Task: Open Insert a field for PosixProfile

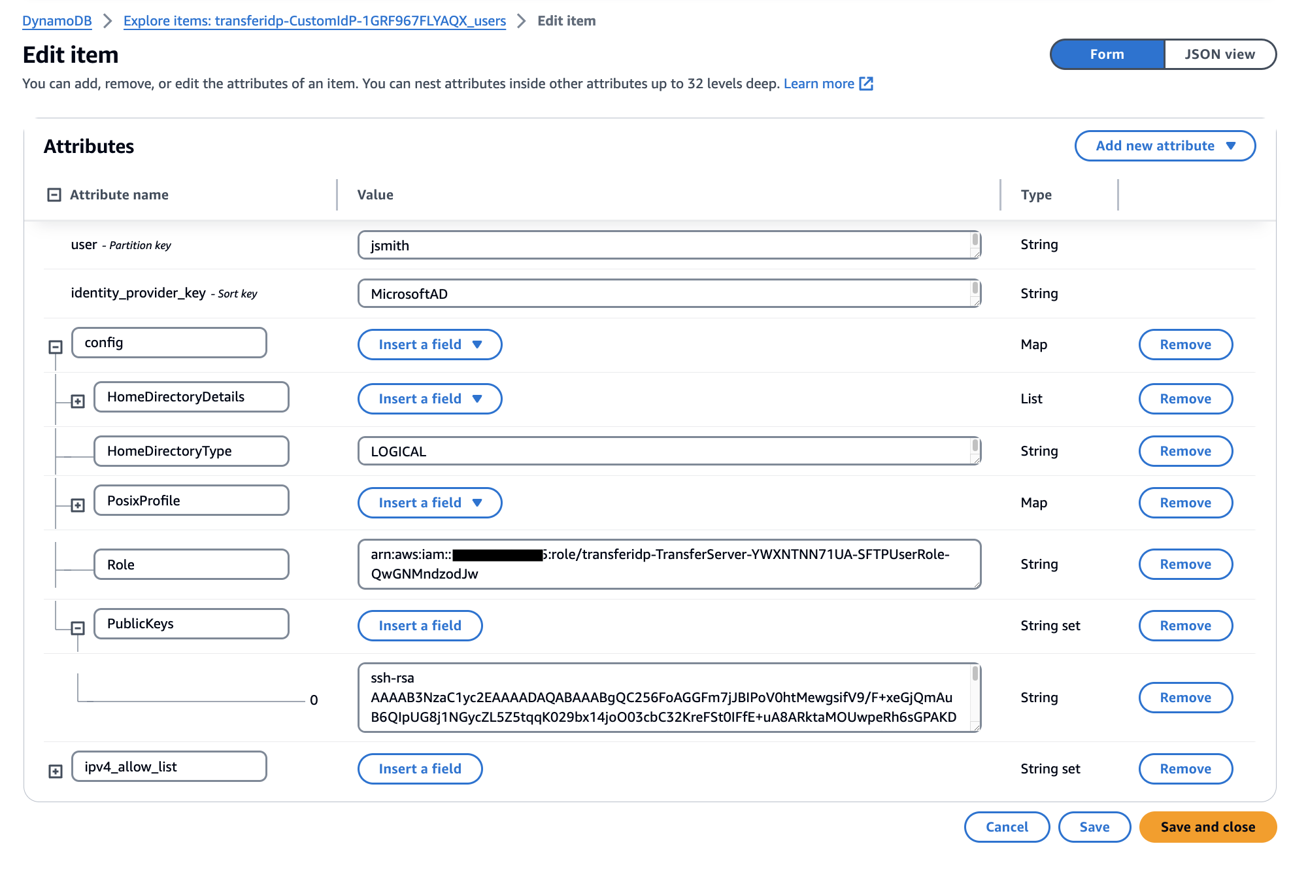Action: [x=429, y=503]
